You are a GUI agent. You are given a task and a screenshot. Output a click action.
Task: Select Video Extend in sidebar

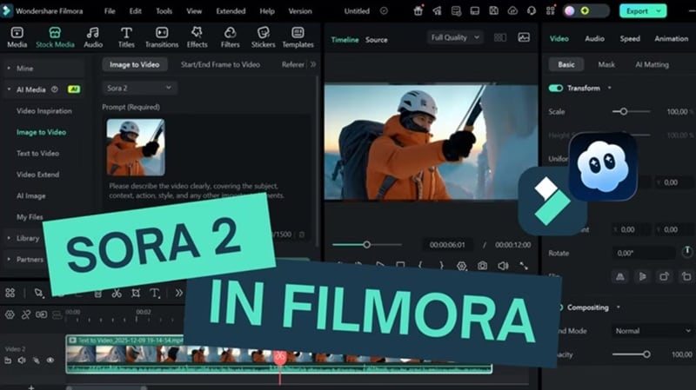coord(37,175)
